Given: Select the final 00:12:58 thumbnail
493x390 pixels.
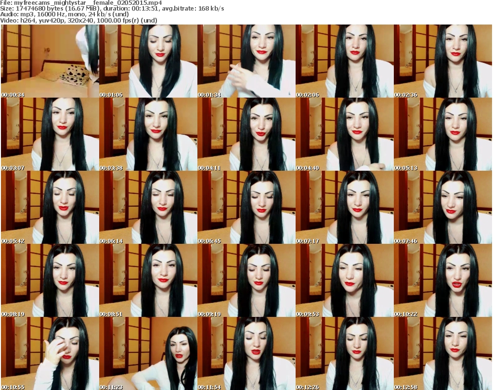Looking at the screenshot, I should pyautogui.click(x=443, y=353).
